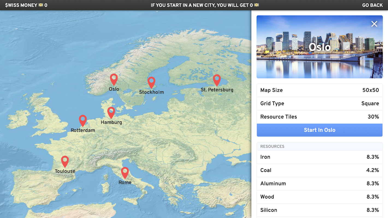Select the Rotterdam map pin
The width and height of the screenshot is (388, 218).
pos(83,121)
